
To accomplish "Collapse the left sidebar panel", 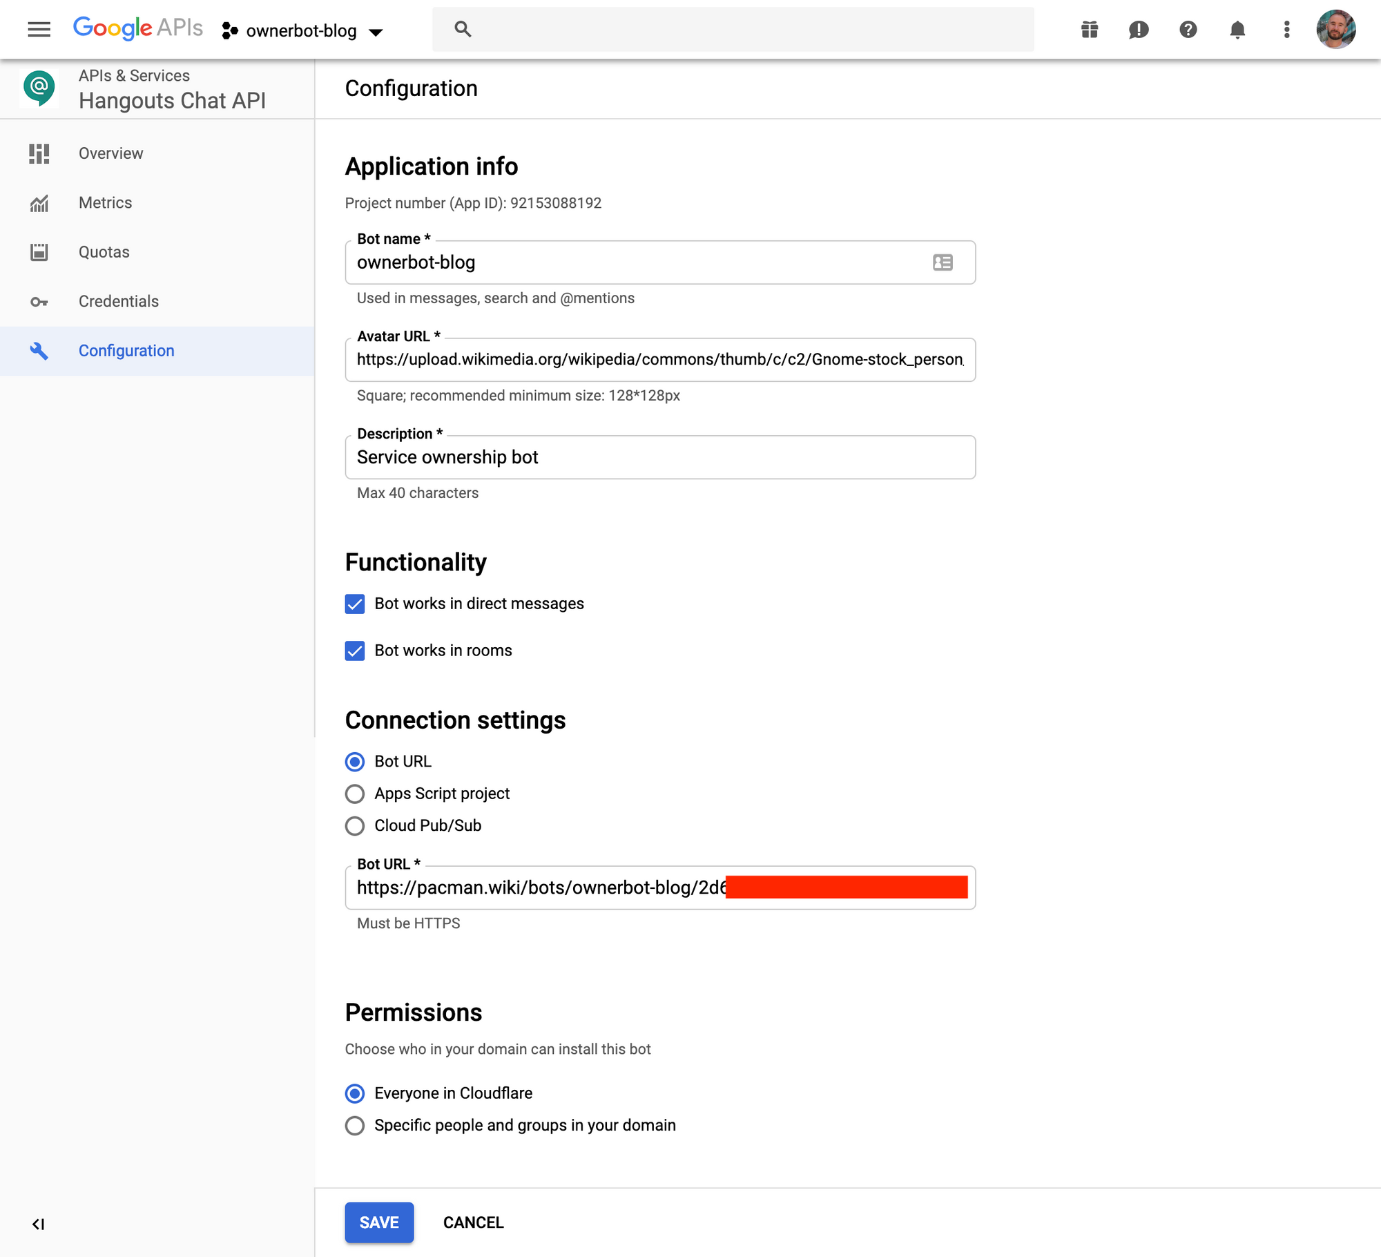I will point(39,1225).
